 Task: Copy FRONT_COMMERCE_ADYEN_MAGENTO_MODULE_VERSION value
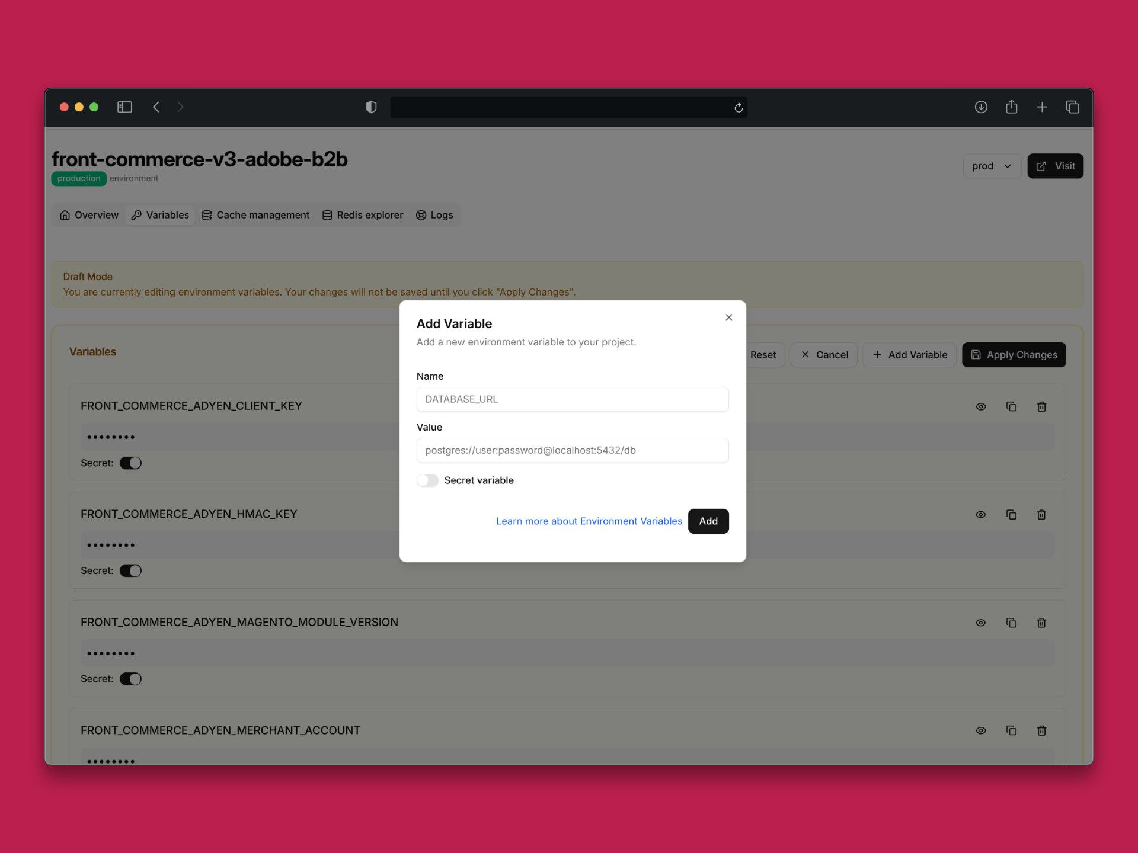[x=1011, y=623]
